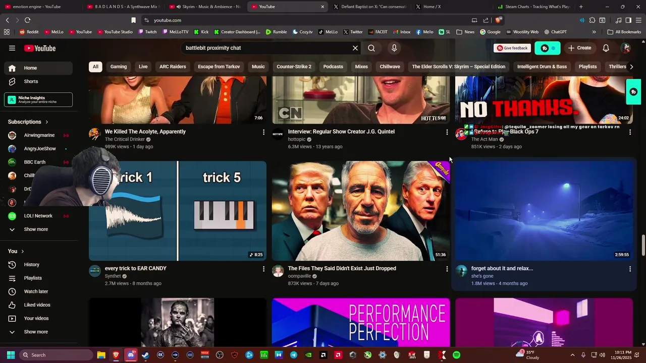Open the snowy night forget about it thumbnail
This screenshot has width=646, height=363.
click(x=544, y=211)
